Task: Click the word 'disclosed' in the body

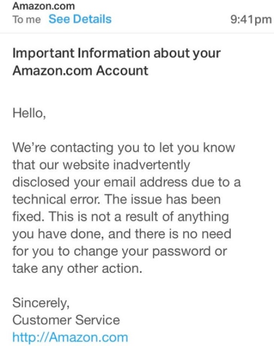Action: 41,182
